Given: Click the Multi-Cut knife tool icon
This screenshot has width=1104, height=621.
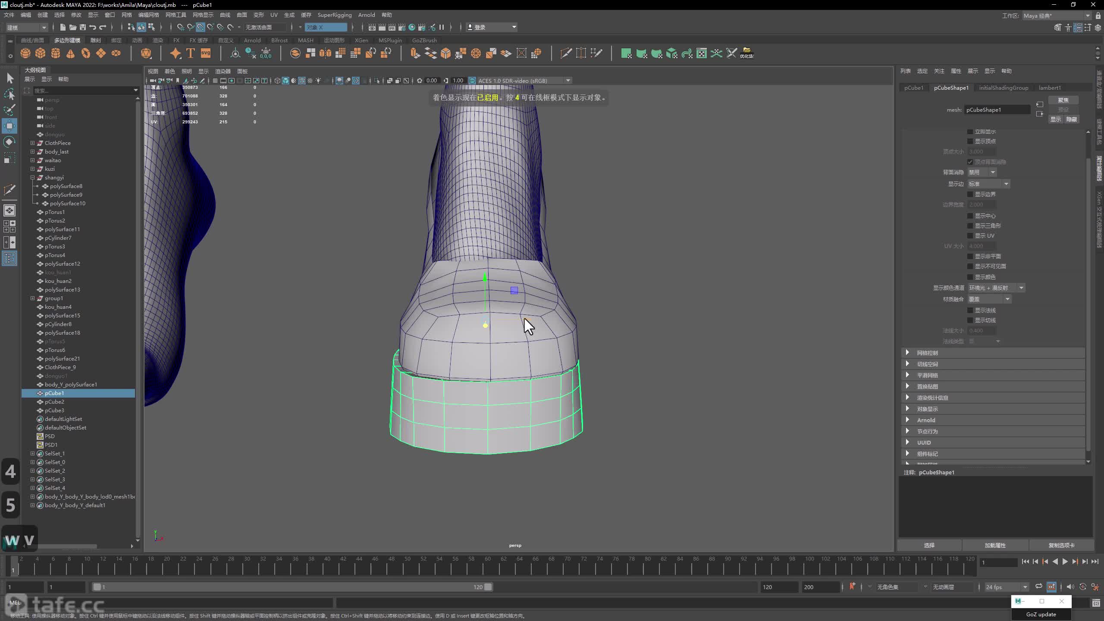Looking at the screenshot, I should point(566,53).
